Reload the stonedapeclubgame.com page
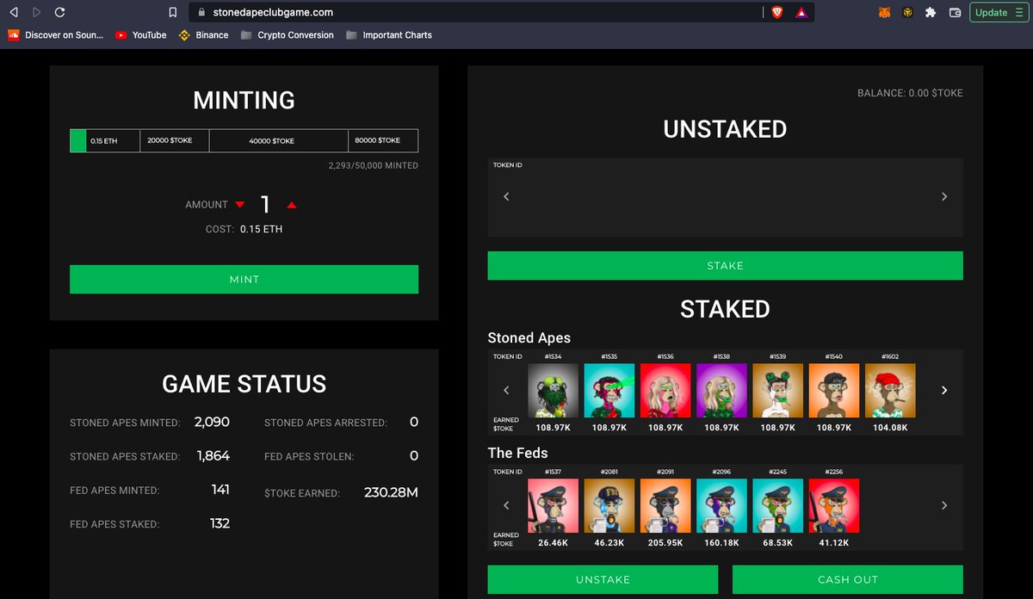Screen dimensions: 1033x599 58,13
